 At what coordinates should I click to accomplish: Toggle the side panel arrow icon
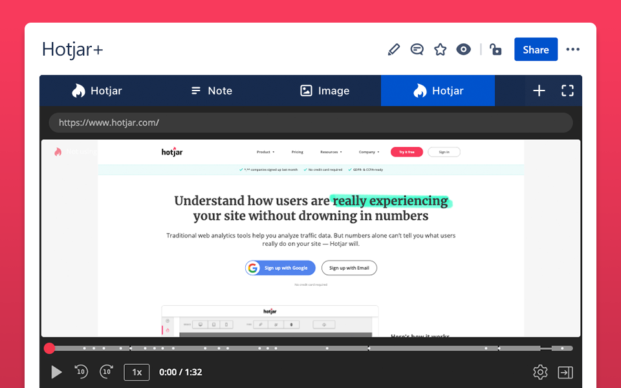coord(565,372)
